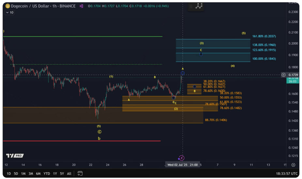Click the 78.60% (0.1482) fib label

click(231, 108)
